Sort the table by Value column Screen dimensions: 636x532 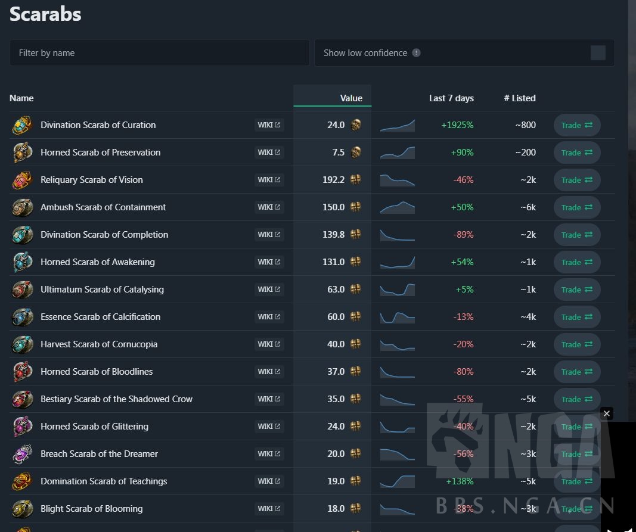coord(351,98)
